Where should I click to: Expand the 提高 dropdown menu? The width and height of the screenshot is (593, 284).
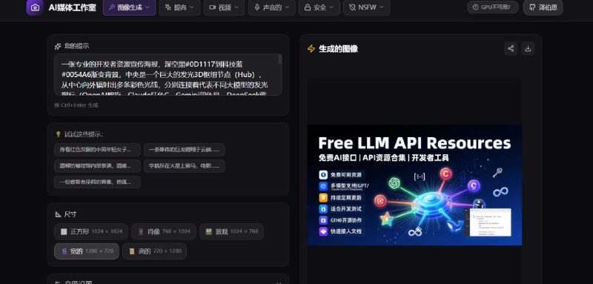pos(179,7)
